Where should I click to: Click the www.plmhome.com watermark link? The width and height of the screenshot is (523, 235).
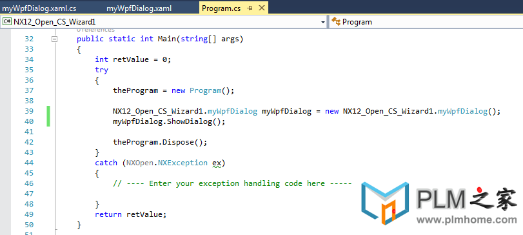click(466, 220)
